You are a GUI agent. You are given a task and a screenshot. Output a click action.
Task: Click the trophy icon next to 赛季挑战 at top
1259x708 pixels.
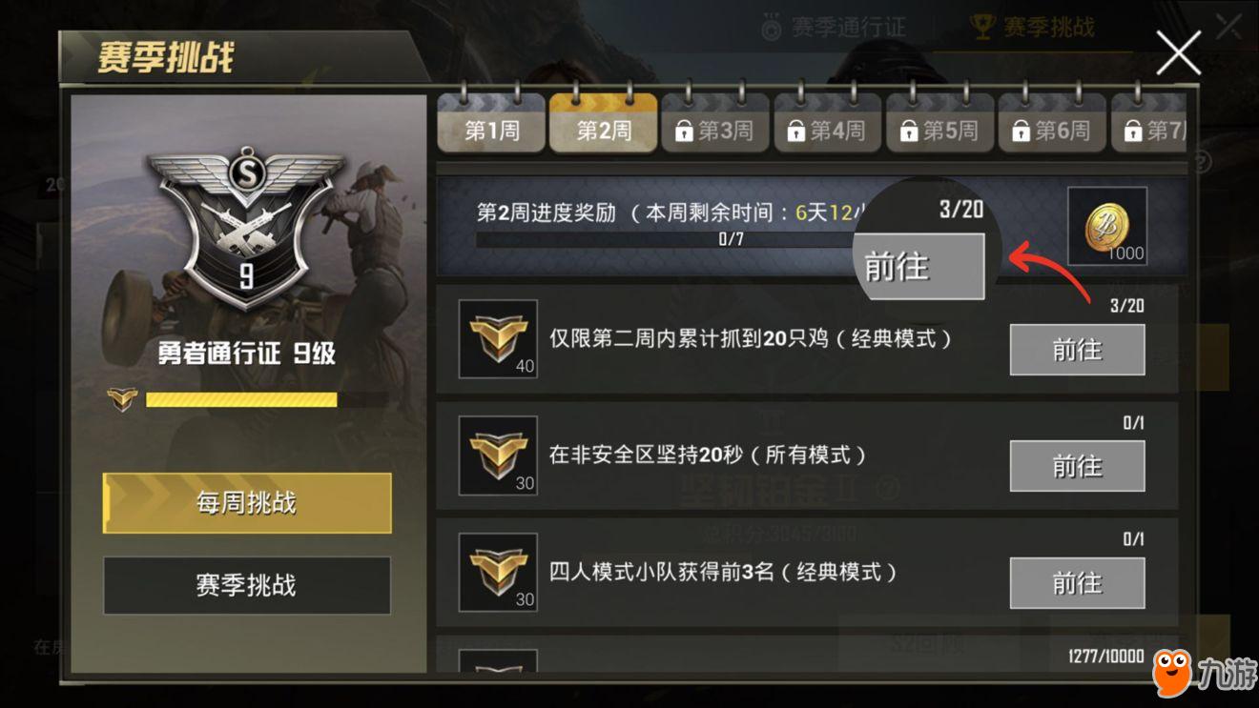[981, 27]
